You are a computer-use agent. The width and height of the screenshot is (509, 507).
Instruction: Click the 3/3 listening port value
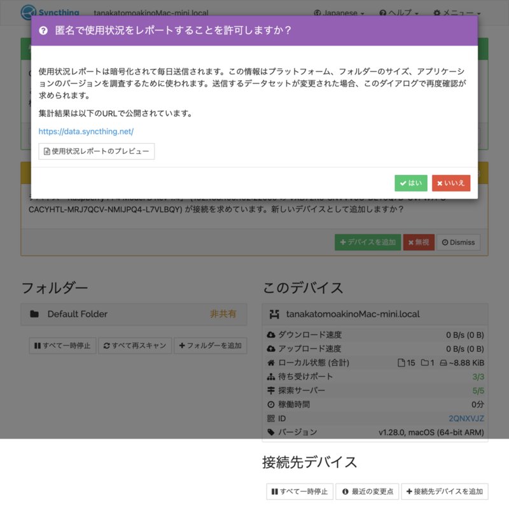478,377
